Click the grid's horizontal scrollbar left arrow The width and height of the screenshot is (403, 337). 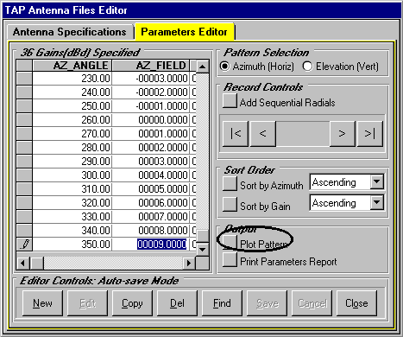pos(23,263)
